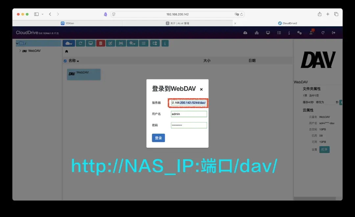Screen dimensions: 355x217
Task: Click the logout icon in the header
Action: click(334, 33)
